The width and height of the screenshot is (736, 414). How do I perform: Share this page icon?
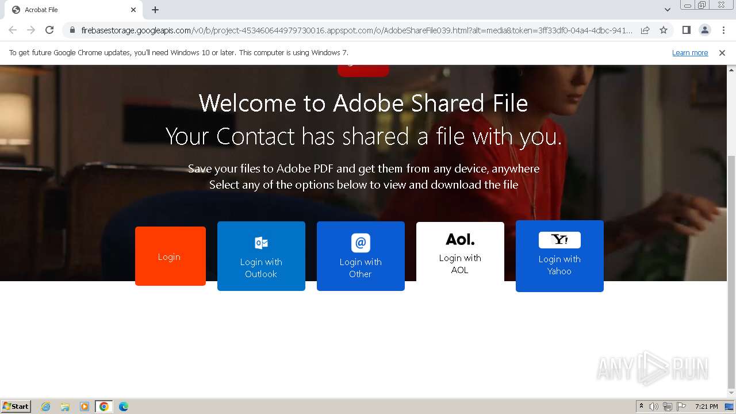[645, 30]
